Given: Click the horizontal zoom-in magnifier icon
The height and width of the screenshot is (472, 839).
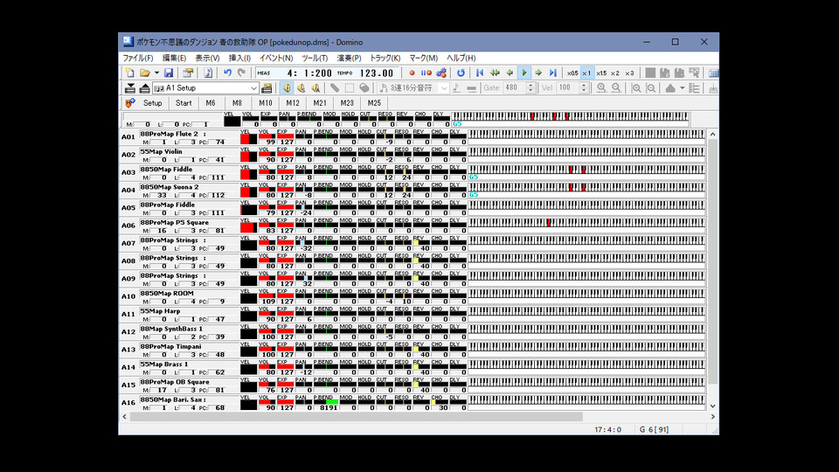Looking at the screenshot, I should tap(601, 87).
